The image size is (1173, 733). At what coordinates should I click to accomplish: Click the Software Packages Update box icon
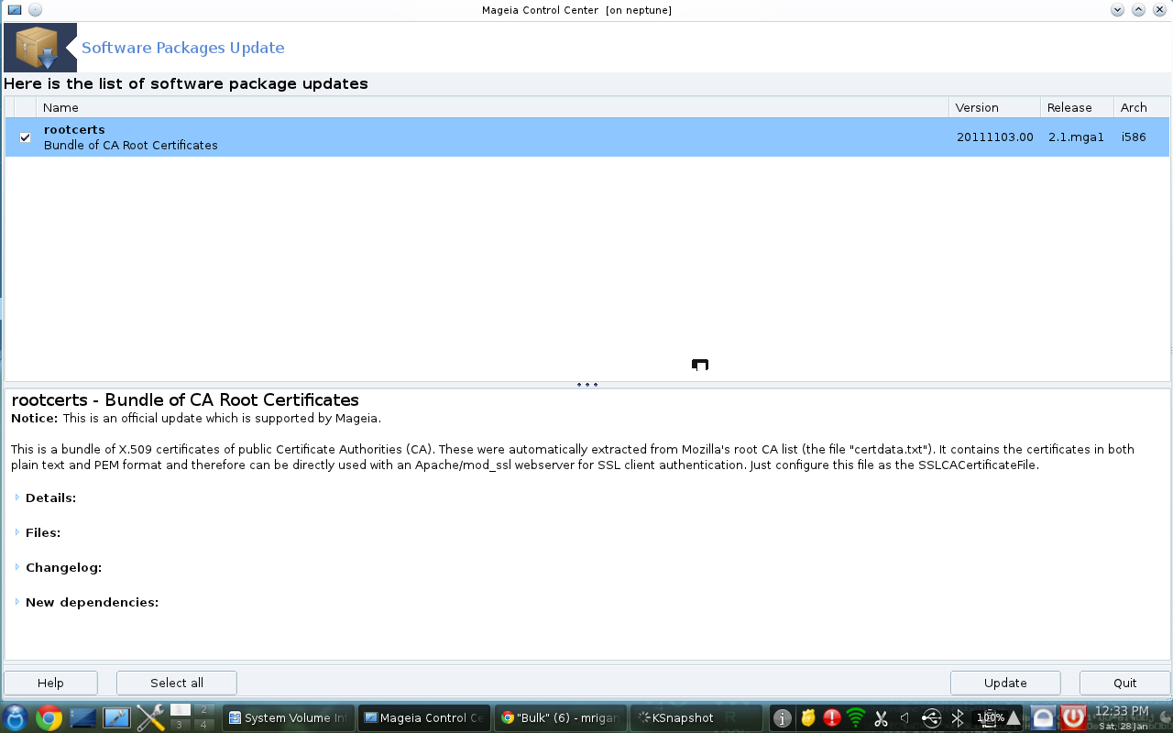(40, 48)
